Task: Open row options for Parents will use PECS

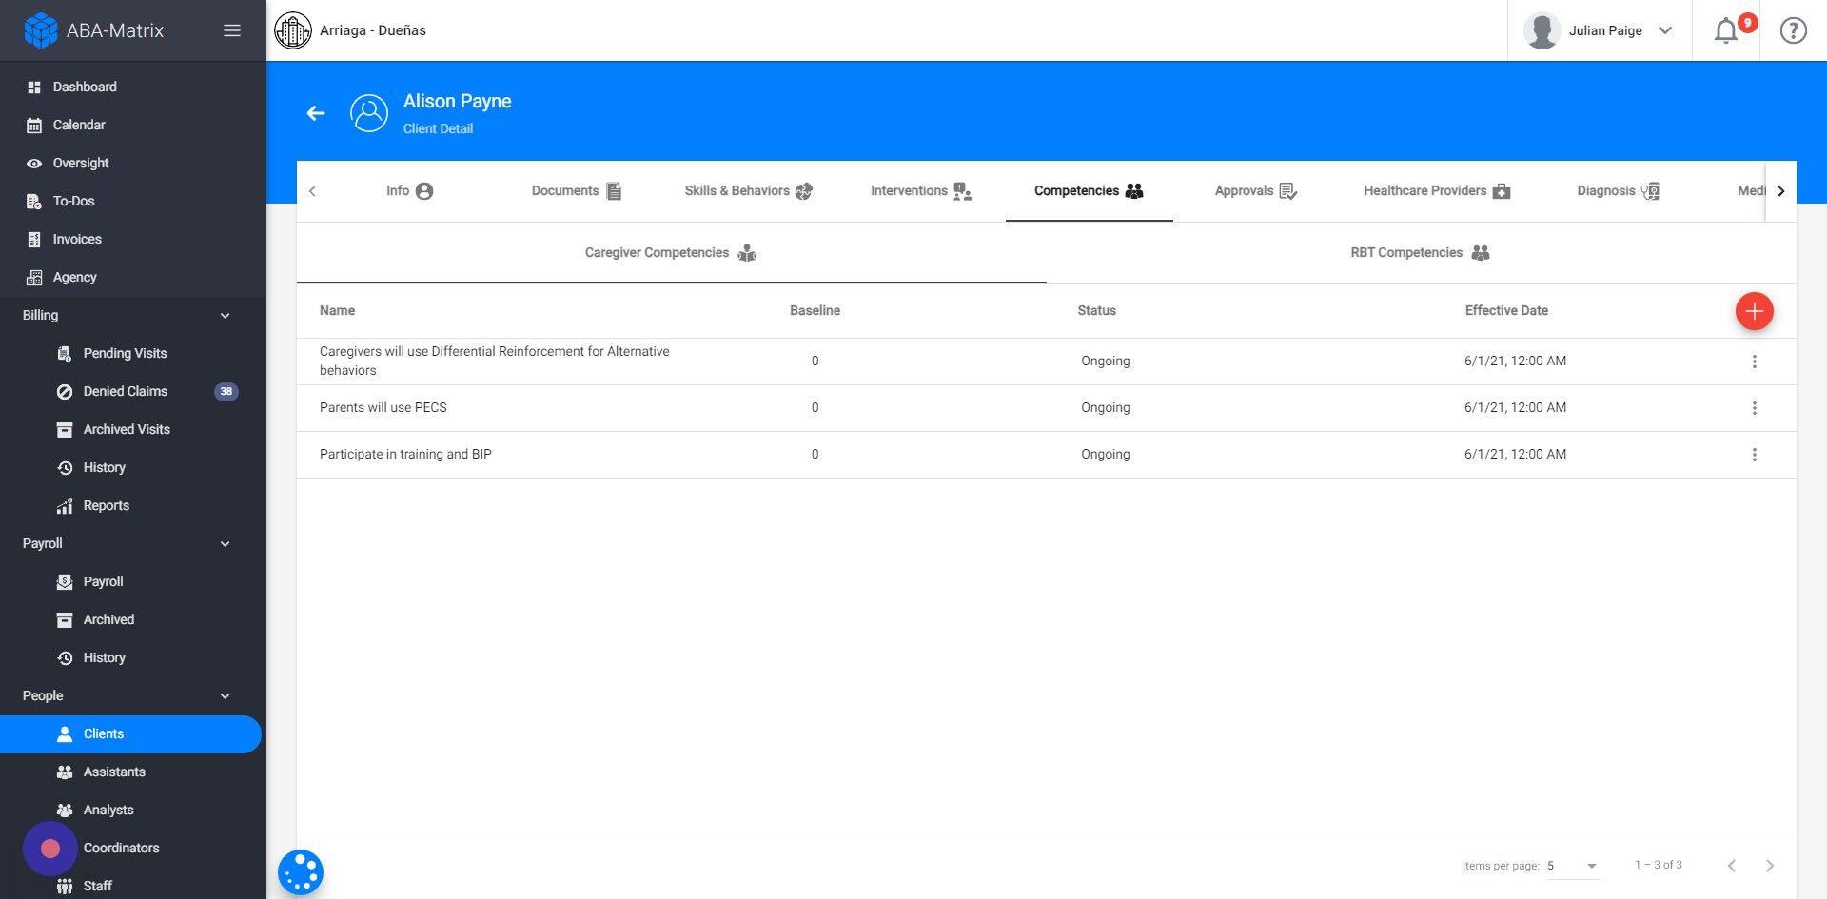Action: pyautogui.click(x=1754, y=408)
